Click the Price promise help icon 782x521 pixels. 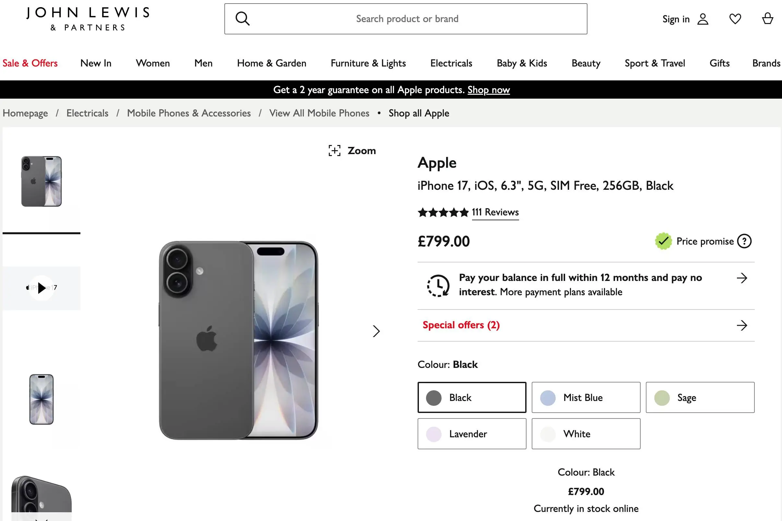point(744,241)
